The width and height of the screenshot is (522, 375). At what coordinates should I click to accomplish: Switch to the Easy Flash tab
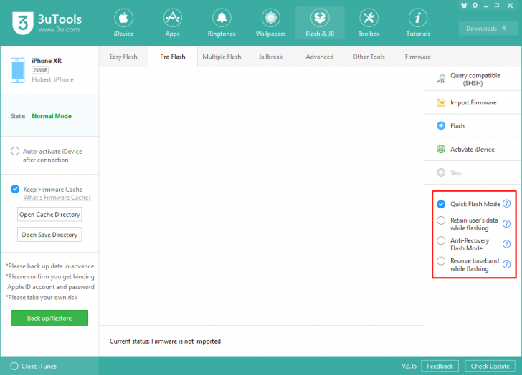point(123,57)
